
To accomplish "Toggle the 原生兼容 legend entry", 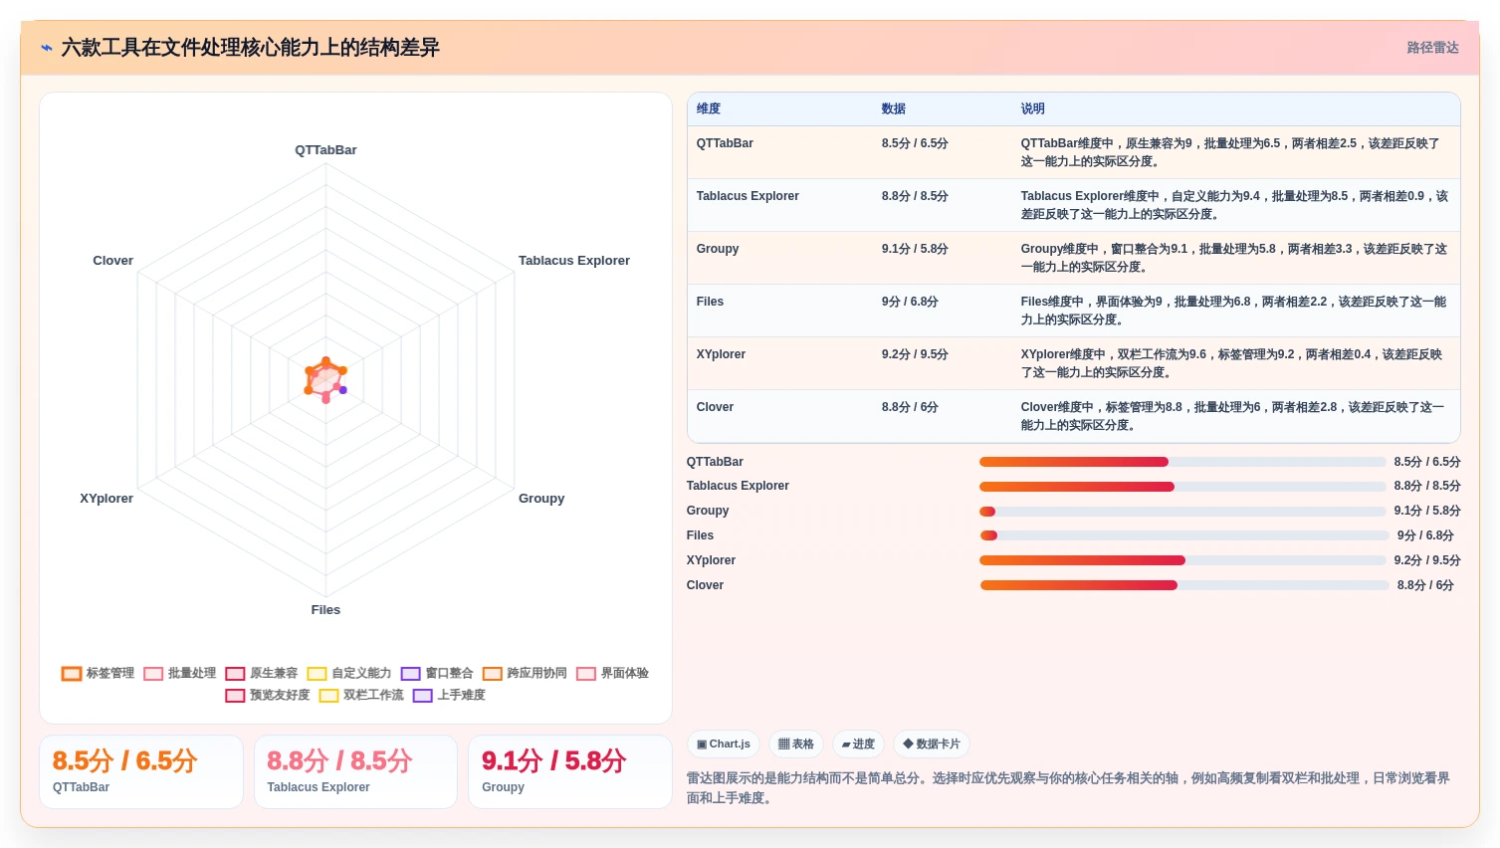I will [262, 674].
